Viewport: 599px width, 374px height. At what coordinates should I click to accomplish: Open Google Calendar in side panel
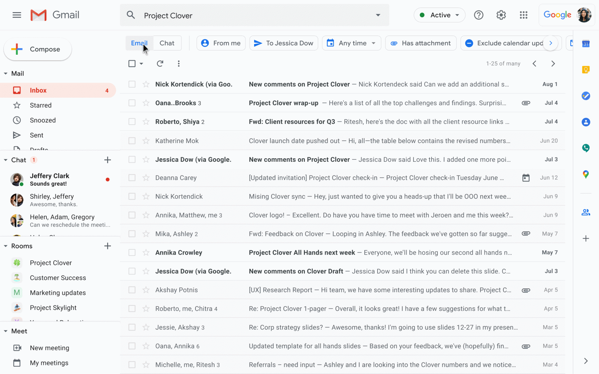585,44
